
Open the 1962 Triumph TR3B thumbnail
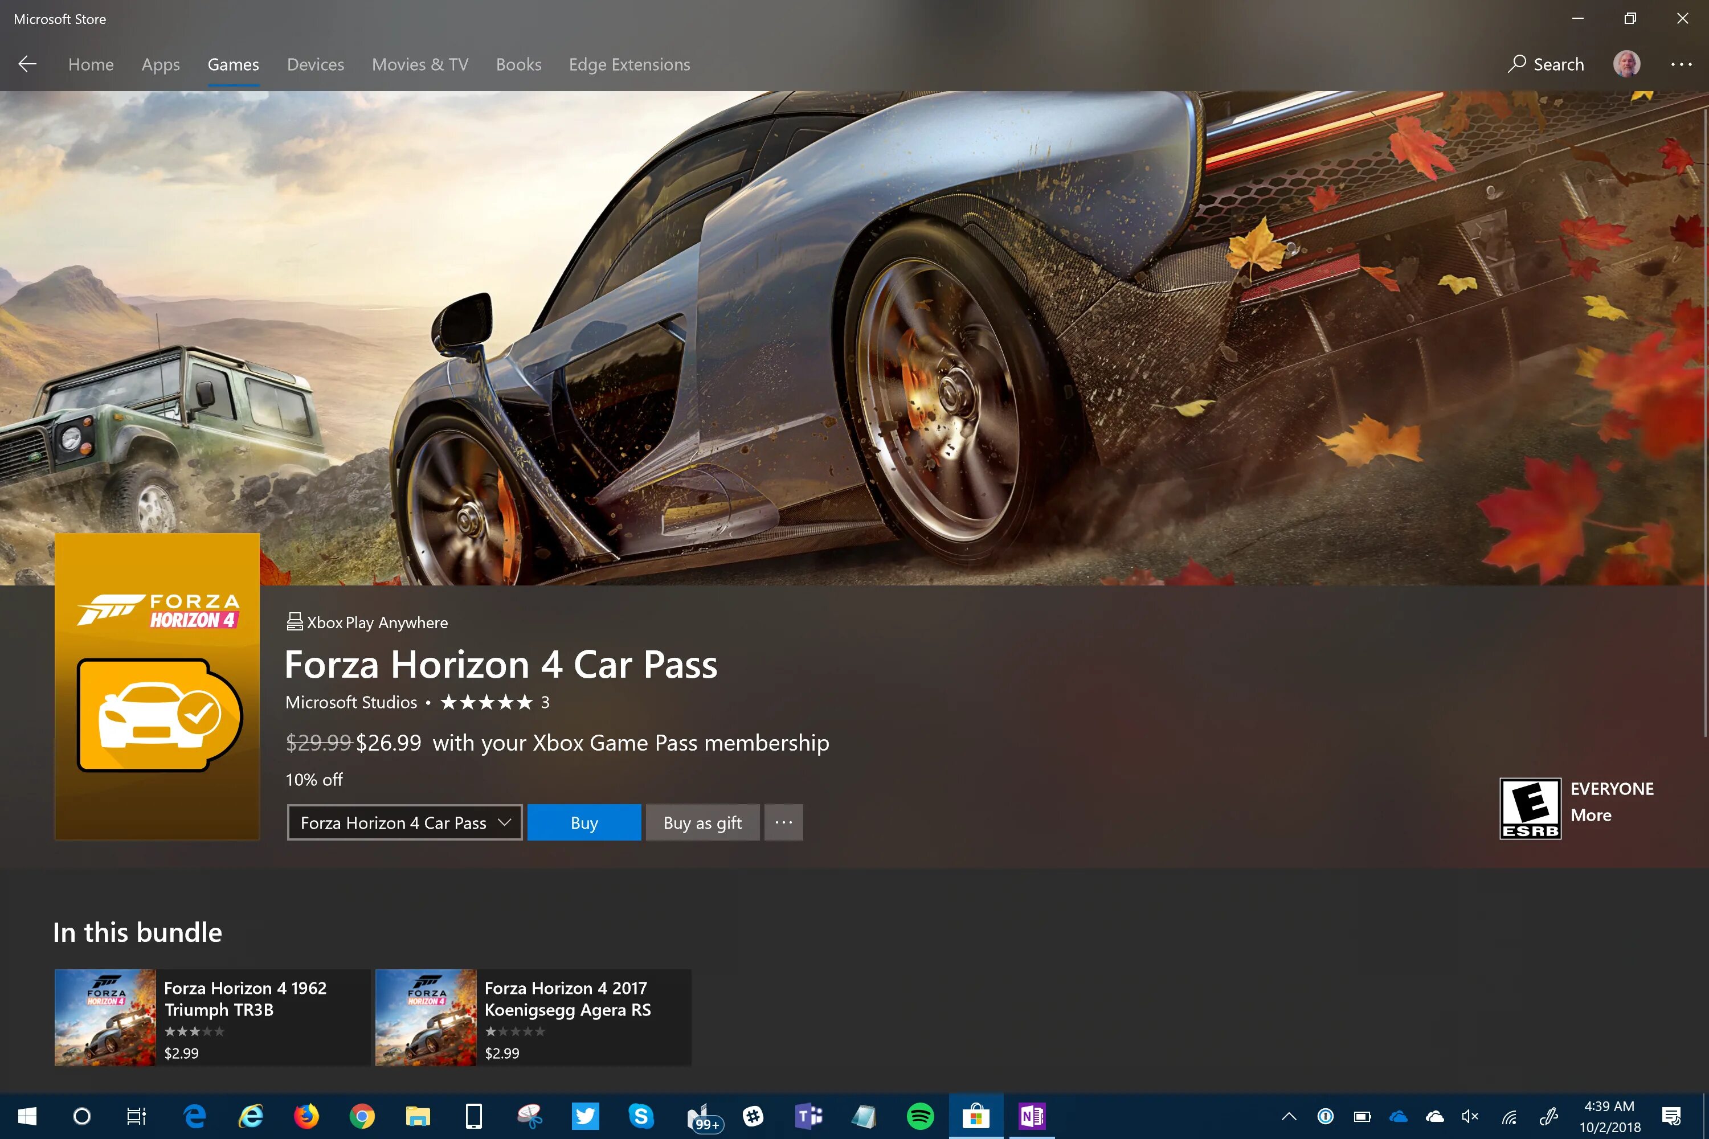pyautogui.click(x=105, y=1017)
